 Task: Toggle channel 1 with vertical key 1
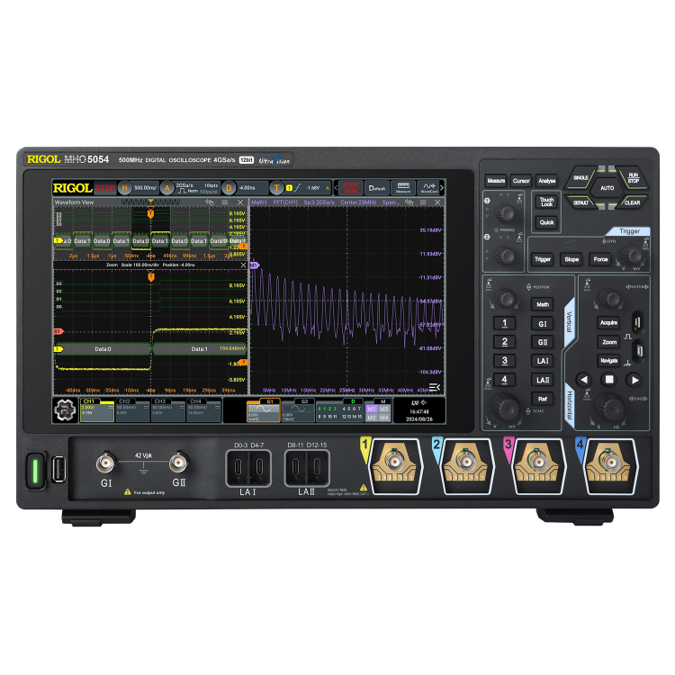click(505, 323)
